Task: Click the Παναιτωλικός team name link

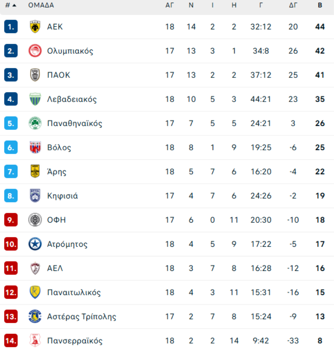Action: click(x=74, y=292)
